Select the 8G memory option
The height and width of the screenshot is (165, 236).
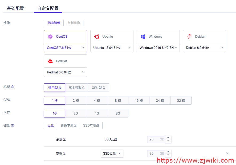pyautogui.click(x=117, y=113)
